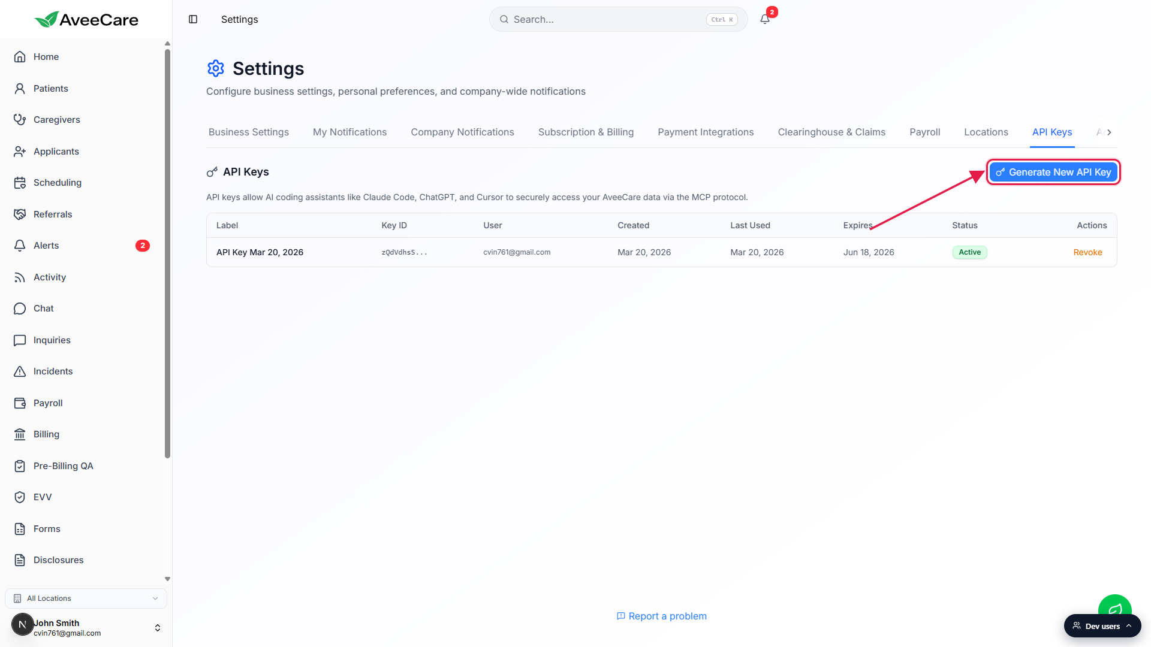This screenshot has width=1151, height=647.
Task: Click the Active status badge
Action: coord(969,252)
